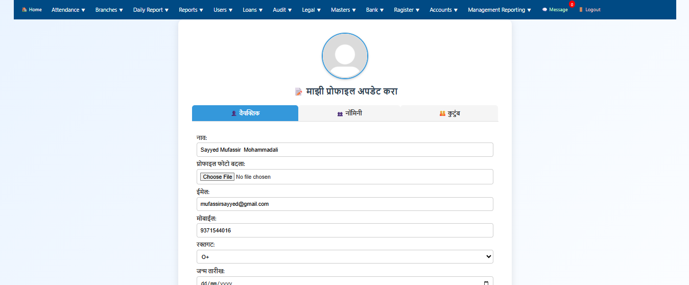689x285 pixels.
Task: Open the Daily Report menu
Action: (x=151, y=10)
